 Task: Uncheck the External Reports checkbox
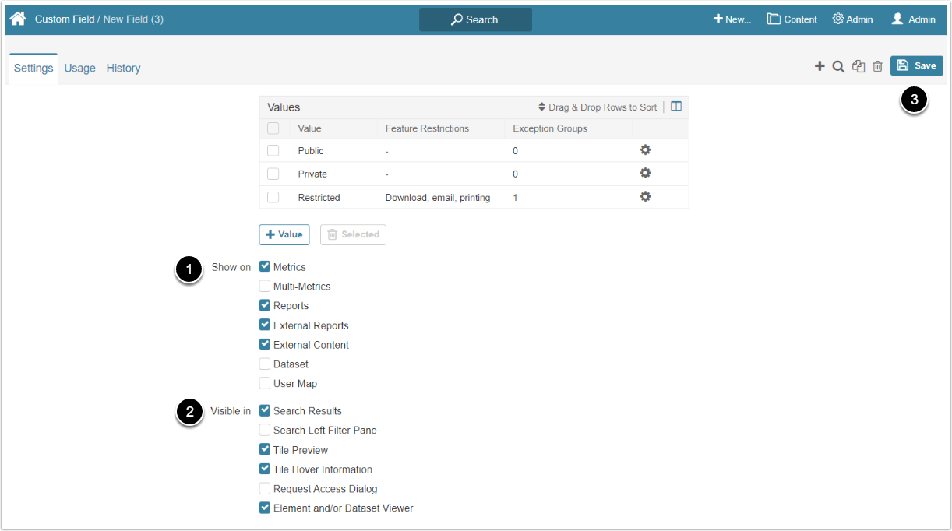(x=265, y=325)
